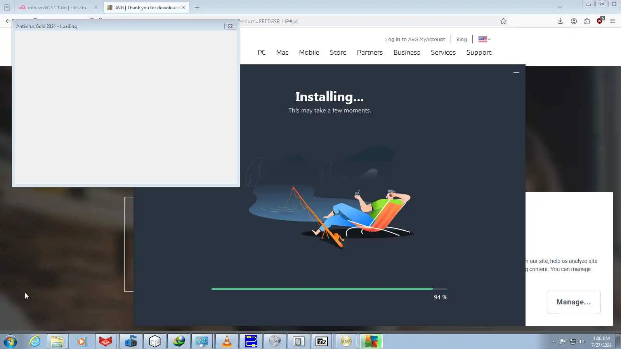
Task: Open the Windows Start menu orb
Action: click(x=10, y=341)
